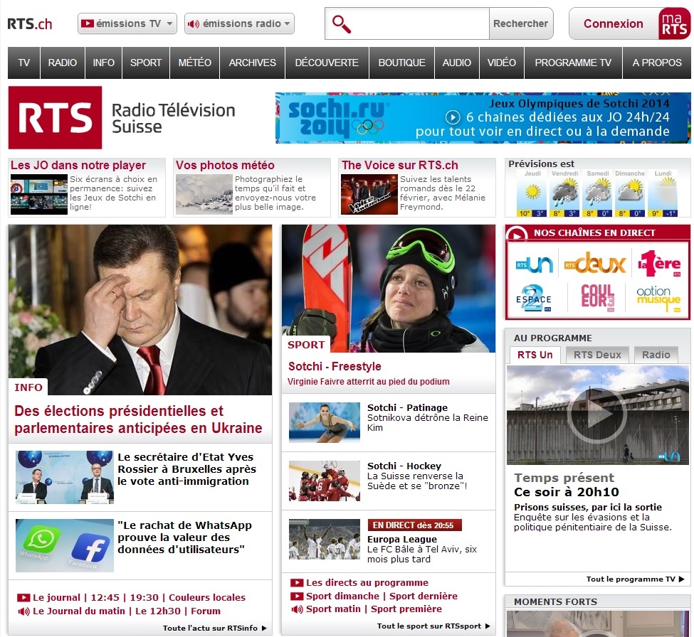The height and width of the screenshot is (637, 694).
Task: Click the magnifying glass search icon
Action: [x=342, y=24]
